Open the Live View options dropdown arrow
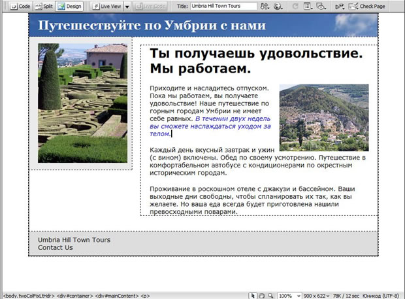Screen dimensions: 405x299 pos(127,7)
